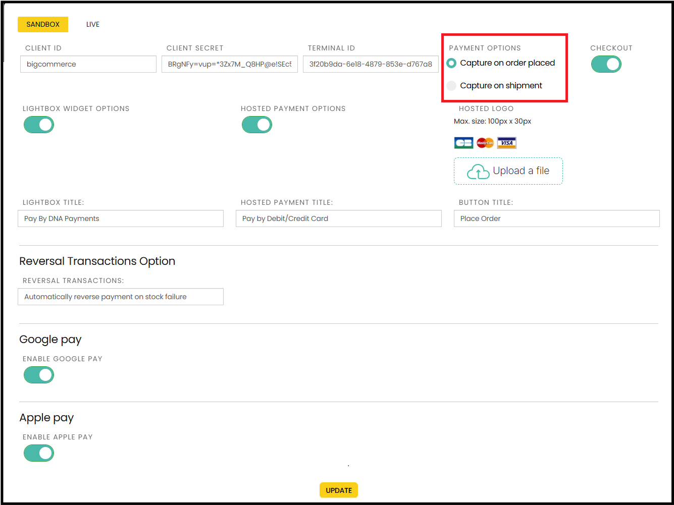Select Capture on order placed option
The width and height of the screenshot is (674, 505).
451,63
